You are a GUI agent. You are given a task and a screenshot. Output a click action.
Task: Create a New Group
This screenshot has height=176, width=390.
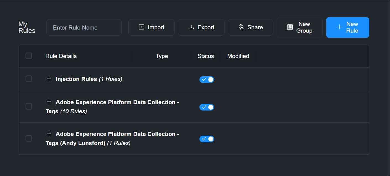(300, 27)
